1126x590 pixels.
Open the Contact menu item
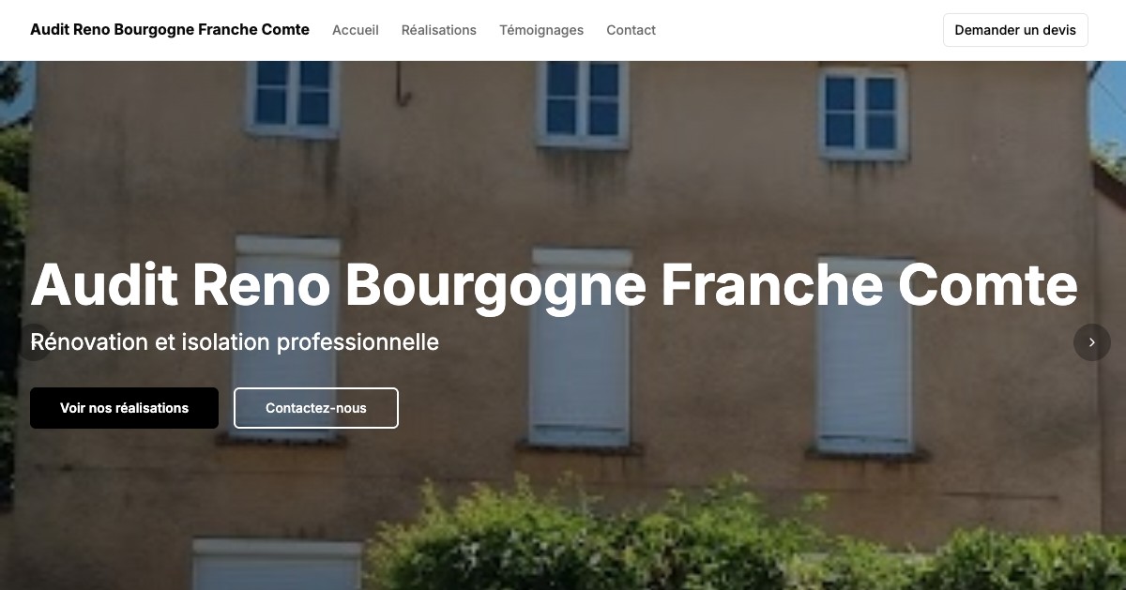(631, 30)
